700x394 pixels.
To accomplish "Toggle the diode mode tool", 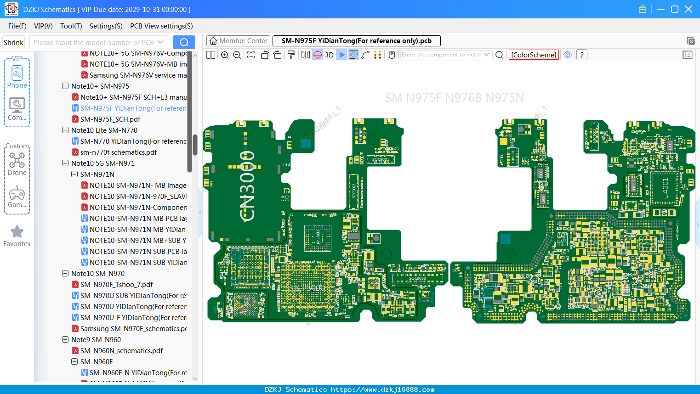I will (x=341, y=55).
